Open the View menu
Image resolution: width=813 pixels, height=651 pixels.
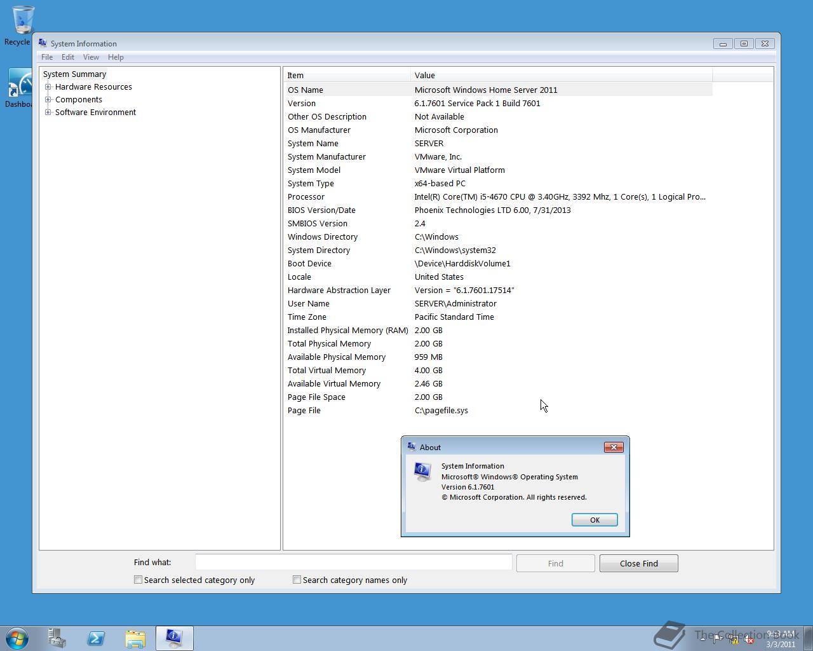tap(91, 57)
